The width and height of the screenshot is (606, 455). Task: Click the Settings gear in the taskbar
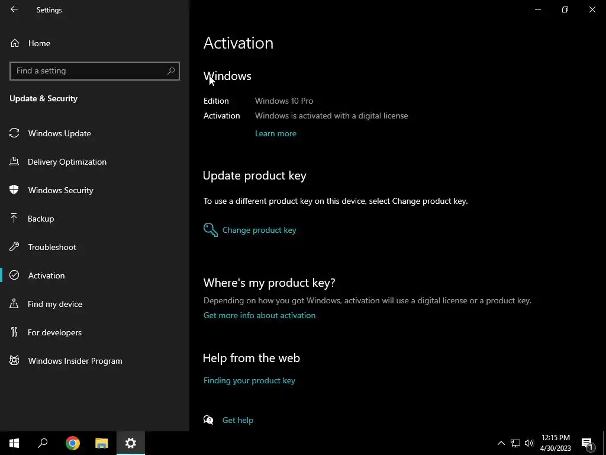pos(131,443)
